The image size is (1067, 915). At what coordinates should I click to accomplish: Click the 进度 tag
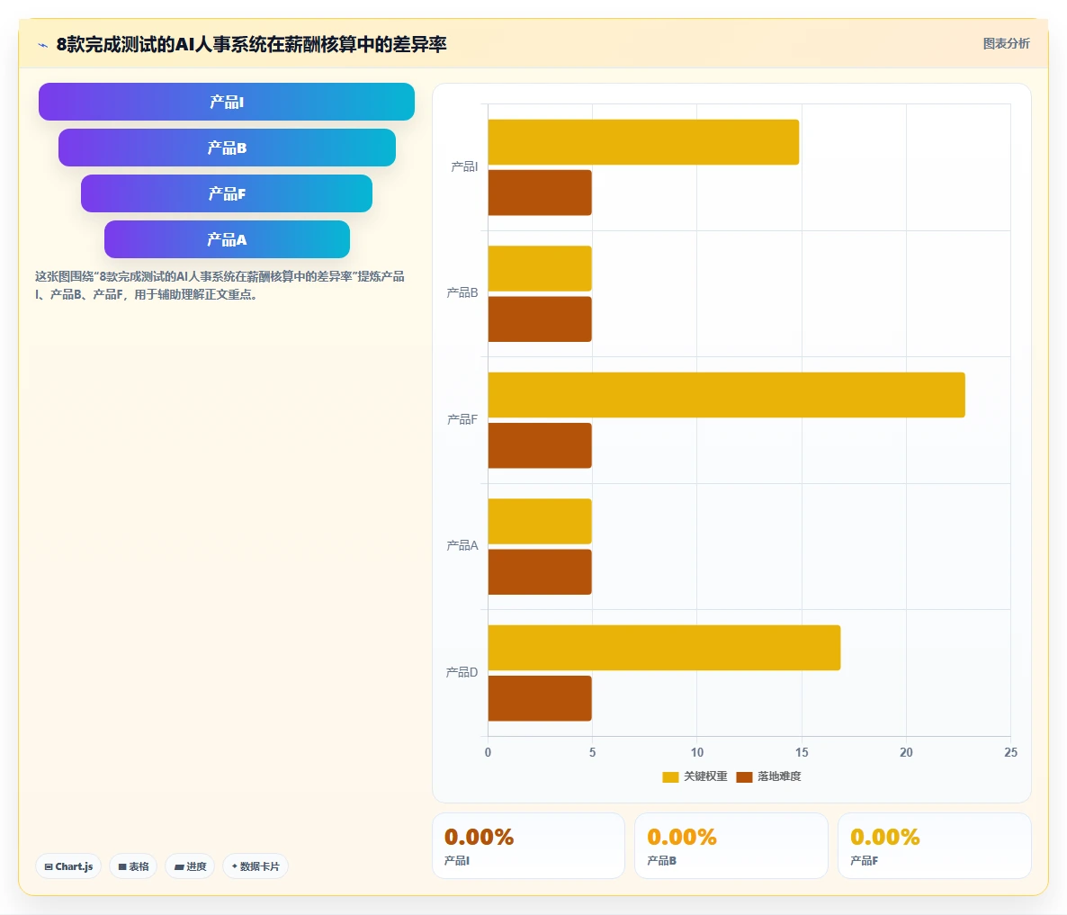(190, 866)
